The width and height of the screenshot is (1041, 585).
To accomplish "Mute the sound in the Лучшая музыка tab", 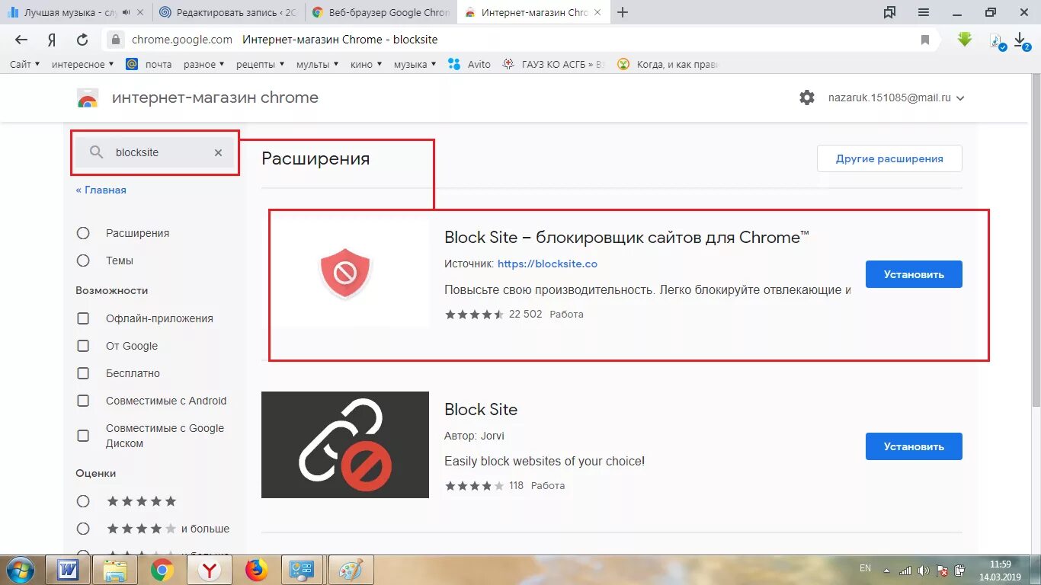I will pyautogui.click(x=127, y=12).
